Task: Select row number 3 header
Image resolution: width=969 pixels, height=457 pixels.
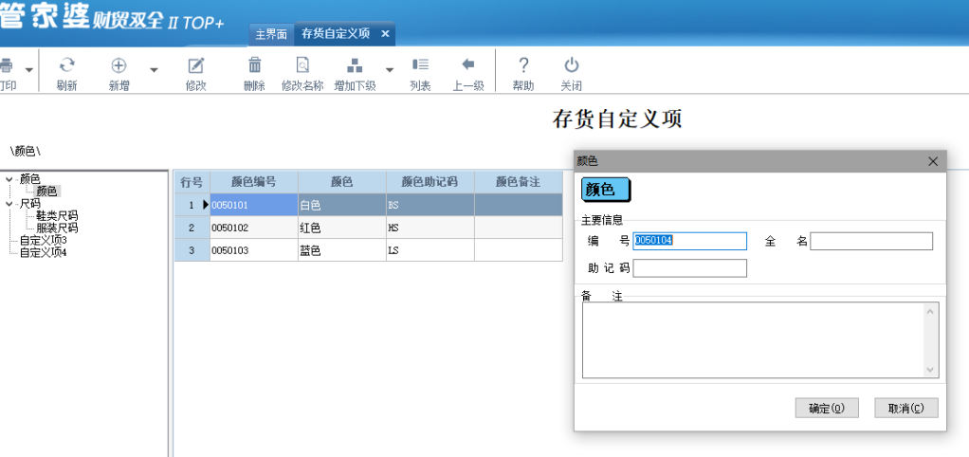Action: click(x=192, y=250)
